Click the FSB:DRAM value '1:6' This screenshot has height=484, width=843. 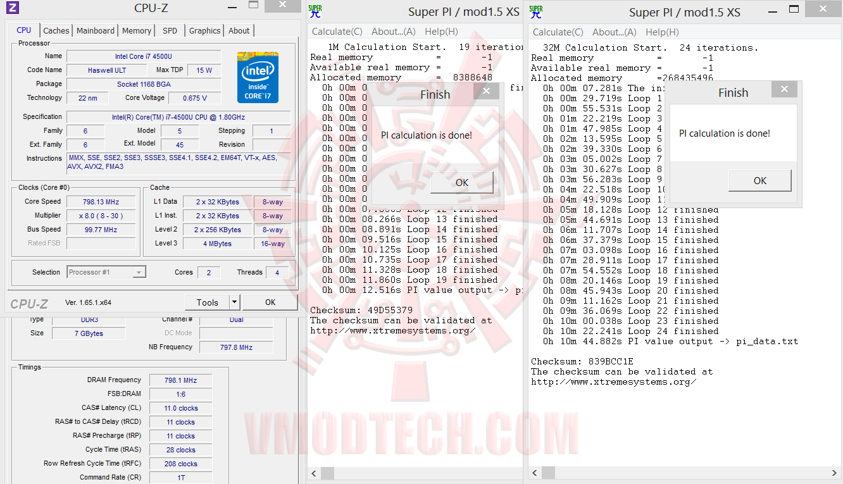coord(180,394)
